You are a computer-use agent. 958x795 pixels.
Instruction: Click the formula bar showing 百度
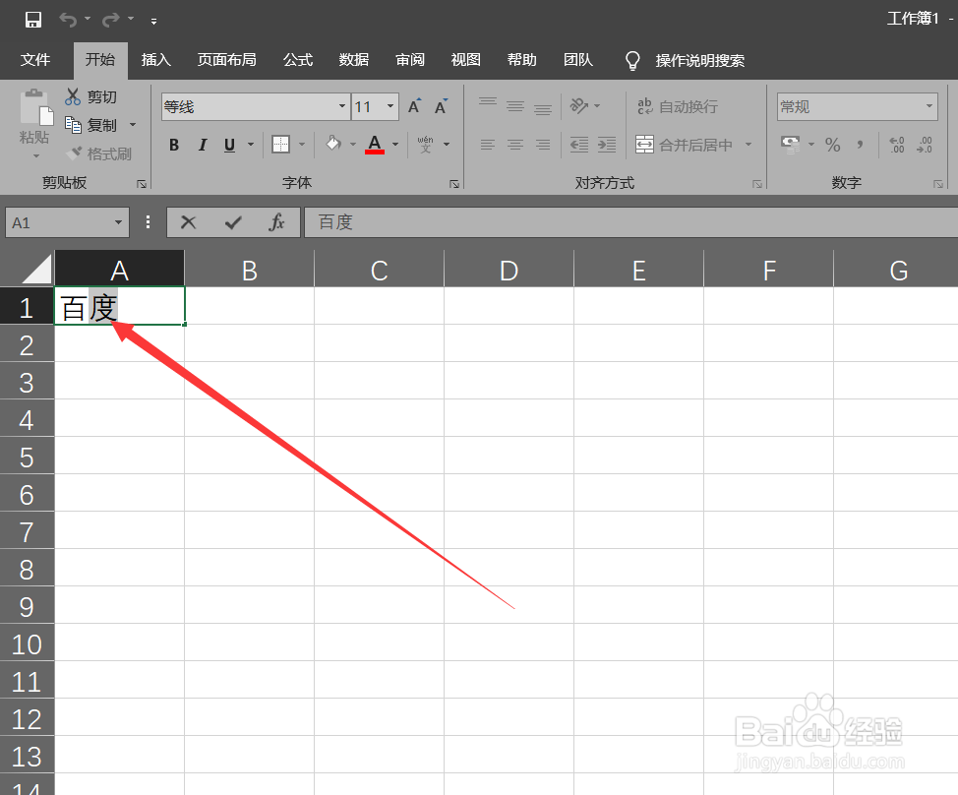[x=631, y=222]
